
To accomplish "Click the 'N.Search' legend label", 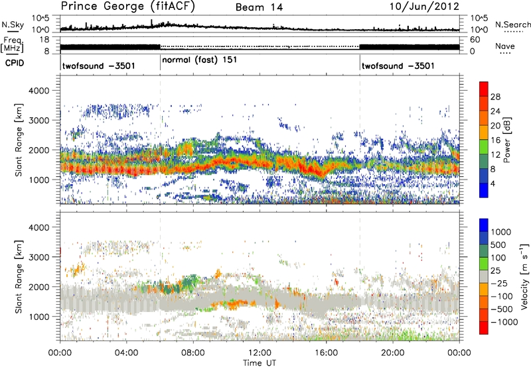I will [x=512, y=25].
